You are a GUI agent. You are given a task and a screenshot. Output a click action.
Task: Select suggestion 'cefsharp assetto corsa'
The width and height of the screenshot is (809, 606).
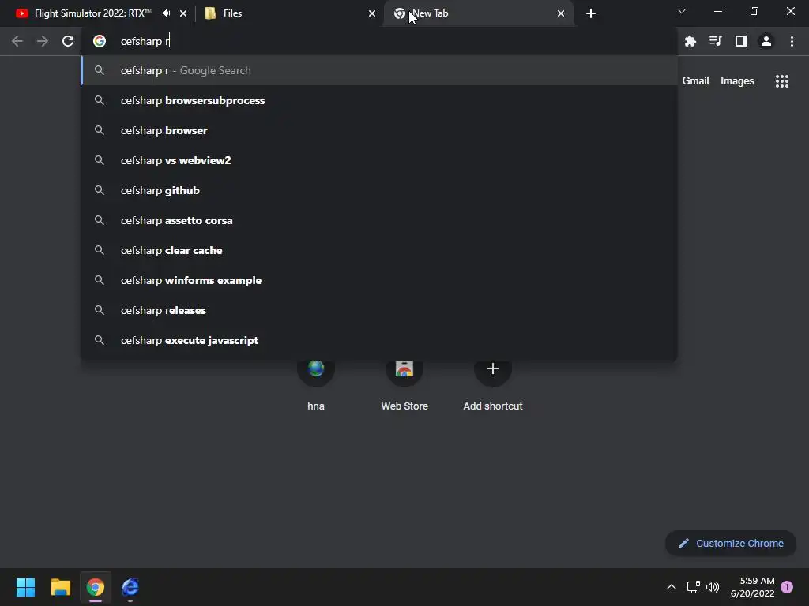(x=379, y=220)
